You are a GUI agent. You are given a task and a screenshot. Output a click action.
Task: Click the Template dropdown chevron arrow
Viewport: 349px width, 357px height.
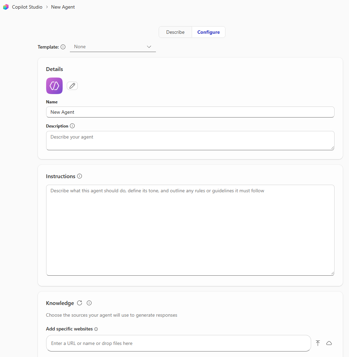pos(149,47)
